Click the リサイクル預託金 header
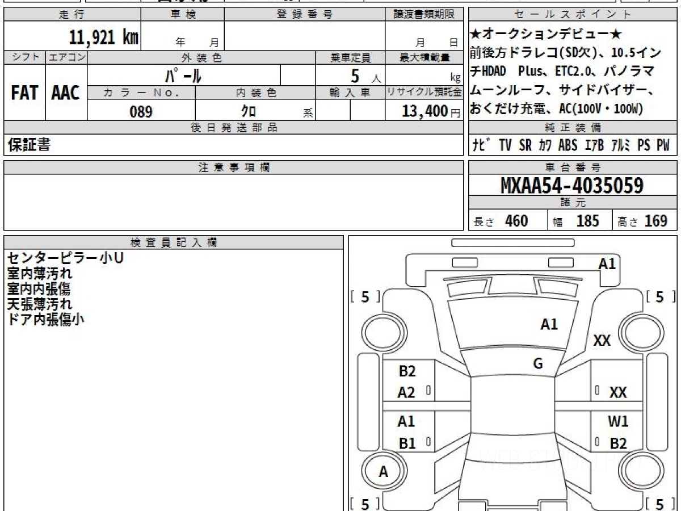The image size is (681, 511). tap(424, 93)
